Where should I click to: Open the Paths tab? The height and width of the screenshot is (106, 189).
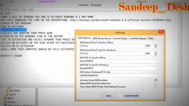[151, 38]
